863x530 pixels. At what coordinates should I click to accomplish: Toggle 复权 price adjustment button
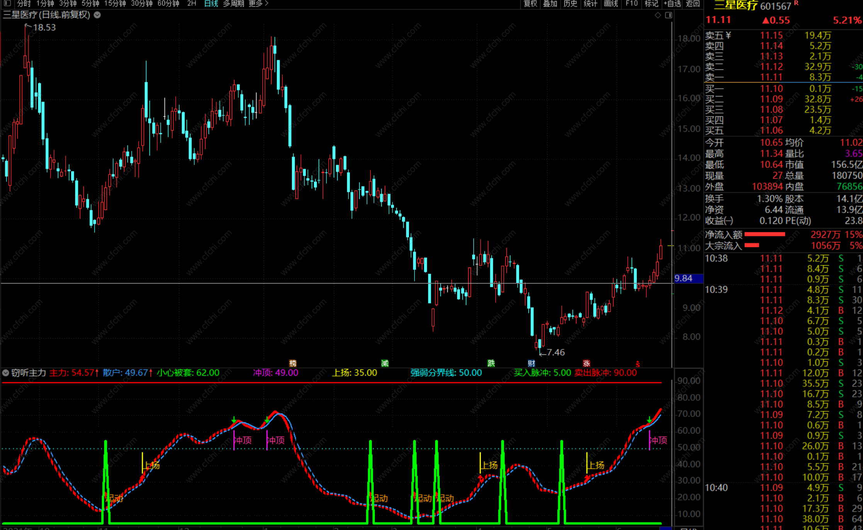tap(530, 3)
